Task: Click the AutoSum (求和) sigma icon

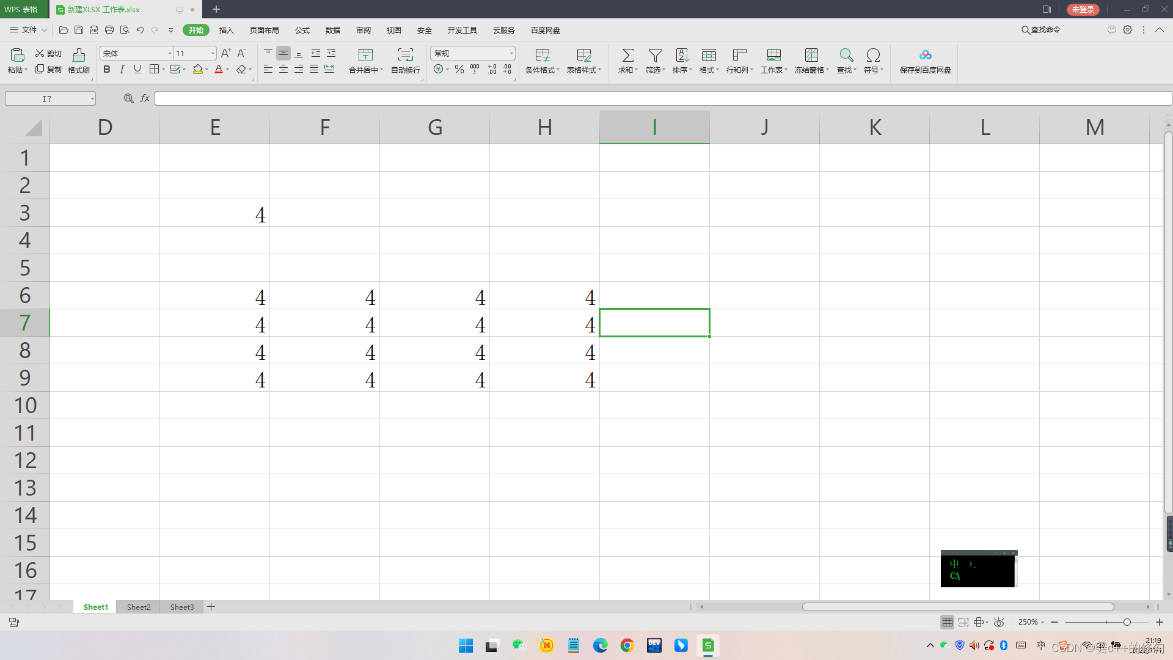Action: [627, 56]
